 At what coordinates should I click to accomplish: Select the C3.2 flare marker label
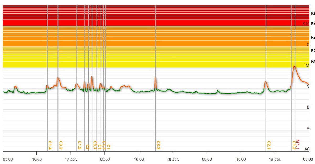tap(61, 145)
